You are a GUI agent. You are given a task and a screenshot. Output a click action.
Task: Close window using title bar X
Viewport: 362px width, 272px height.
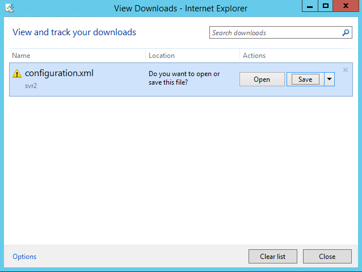pos(346,6)
